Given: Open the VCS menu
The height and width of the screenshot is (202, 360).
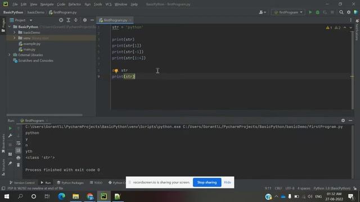Looking at the screenshot, I should tap(109, 4).
